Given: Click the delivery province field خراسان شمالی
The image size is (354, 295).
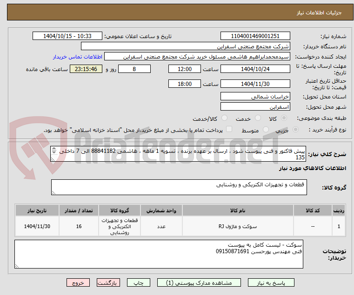Looking at the screenshot, I should (x=255, y=97).
